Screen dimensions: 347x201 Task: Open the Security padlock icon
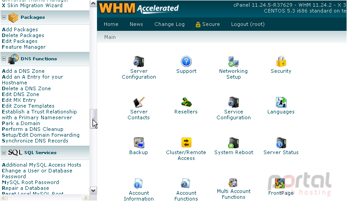tap(281, 62)
